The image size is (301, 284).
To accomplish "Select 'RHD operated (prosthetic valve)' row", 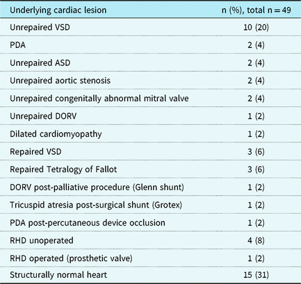I will coord(150,258).
